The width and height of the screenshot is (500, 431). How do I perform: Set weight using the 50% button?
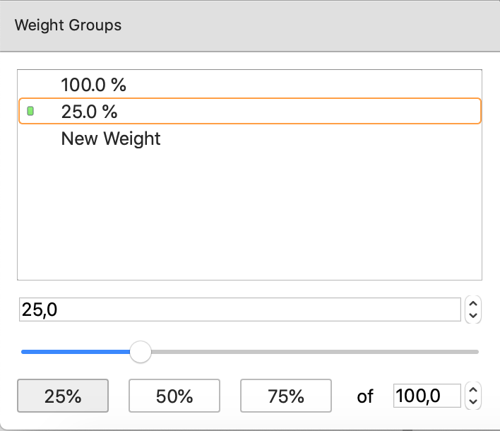pos(174,396)
